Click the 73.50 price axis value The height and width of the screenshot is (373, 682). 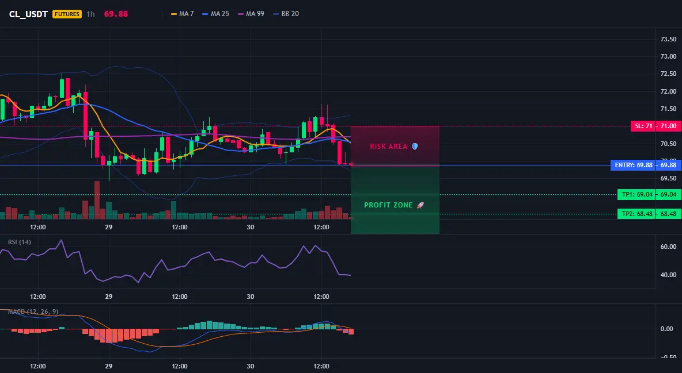(x=669, y=39)
